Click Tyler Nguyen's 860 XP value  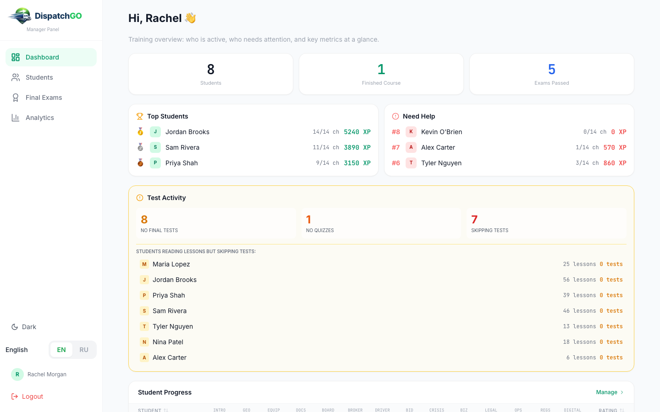615,163
